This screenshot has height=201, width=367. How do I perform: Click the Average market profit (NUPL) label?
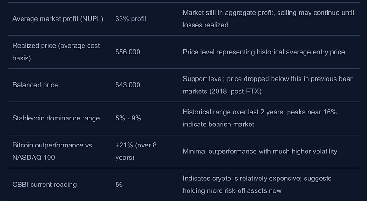tap(57, 19)
